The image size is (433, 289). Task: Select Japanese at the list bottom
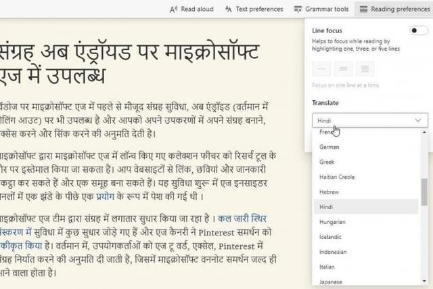pos(366,282)
